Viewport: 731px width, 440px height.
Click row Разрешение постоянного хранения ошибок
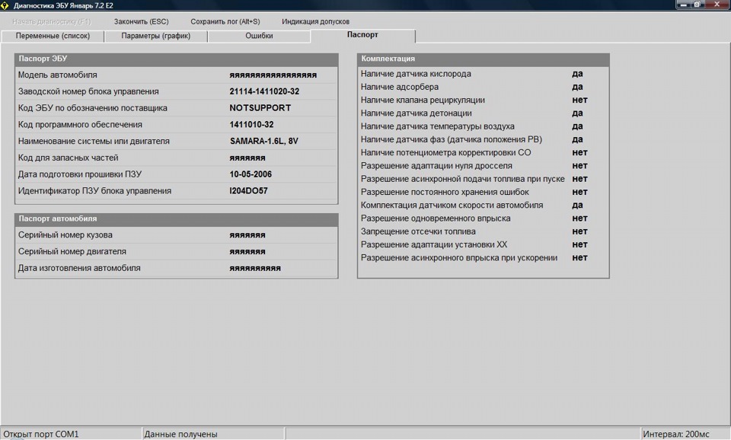[484, 192]
